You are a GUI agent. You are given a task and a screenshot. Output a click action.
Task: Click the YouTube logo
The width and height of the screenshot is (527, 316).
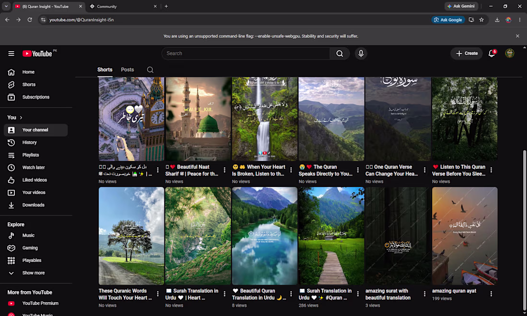(37, 54)
